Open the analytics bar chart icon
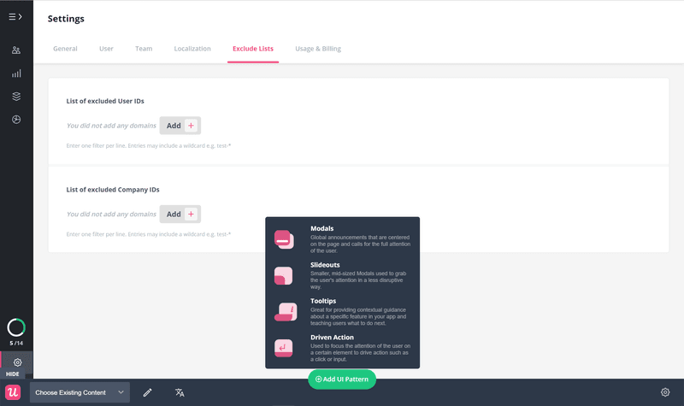Viewport: 684px width, 406px height. [x=16, y=74]
